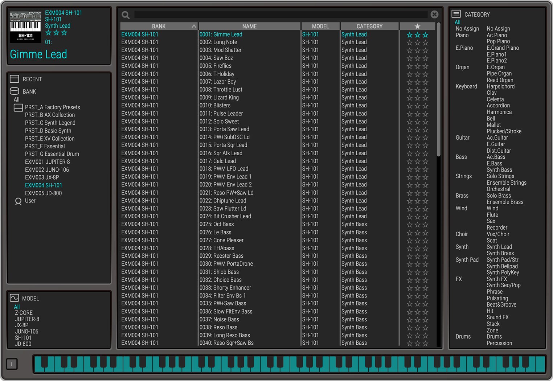Click the SH-101 synth thumbnail image
This screenshot has width=553, height=381.
click(x=25, y=26)
